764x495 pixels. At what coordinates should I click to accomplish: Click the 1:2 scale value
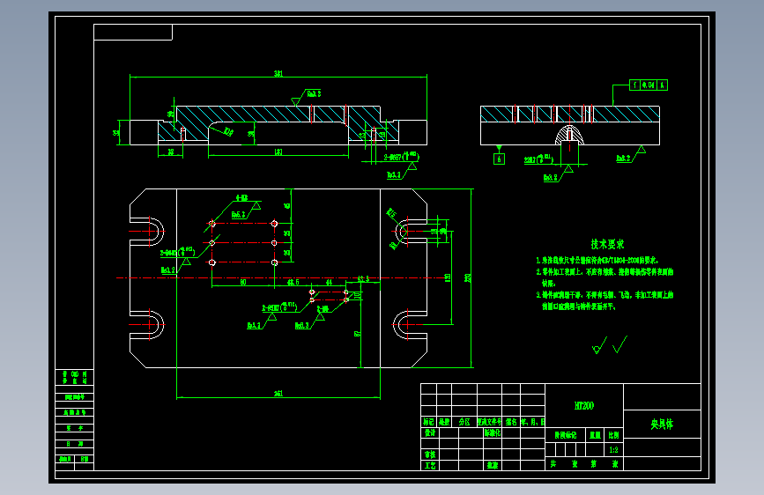click(613, 450)
